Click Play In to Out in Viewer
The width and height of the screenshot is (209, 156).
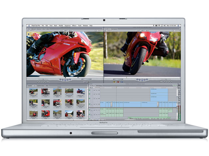63,80
